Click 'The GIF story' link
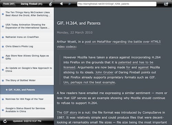The width and height of the screenshot is (172, 125). (67, 113)
